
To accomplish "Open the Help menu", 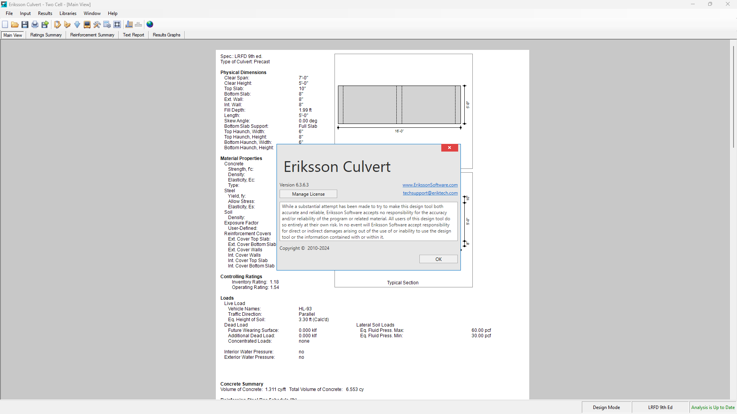I will tap(113, 13).
